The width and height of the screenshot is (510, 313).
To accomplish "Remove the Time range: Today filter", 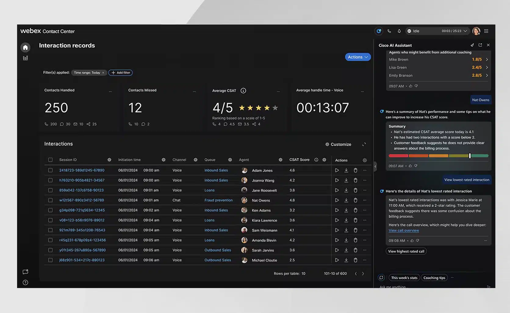I will [103, 73].
